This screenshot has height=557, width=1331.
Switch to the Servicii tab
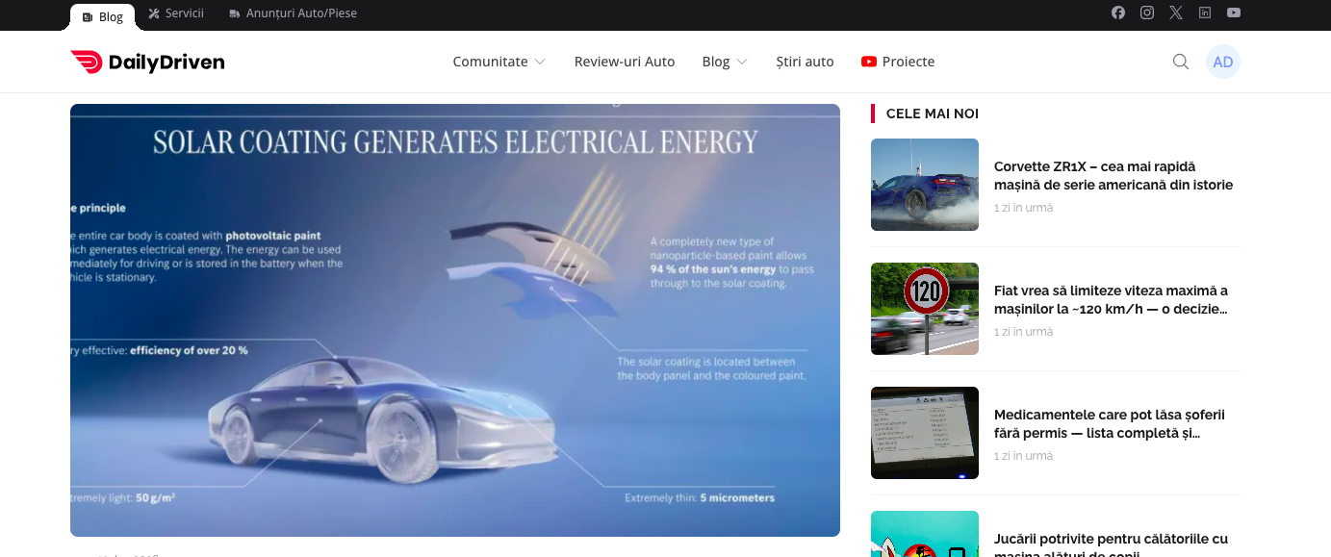[176, 14]
